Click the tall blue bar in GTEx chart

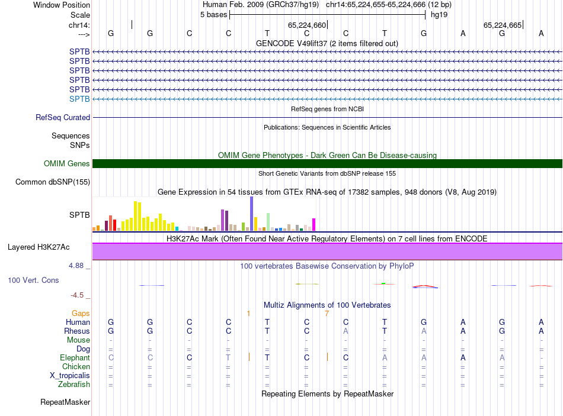(x=252, y=214)
